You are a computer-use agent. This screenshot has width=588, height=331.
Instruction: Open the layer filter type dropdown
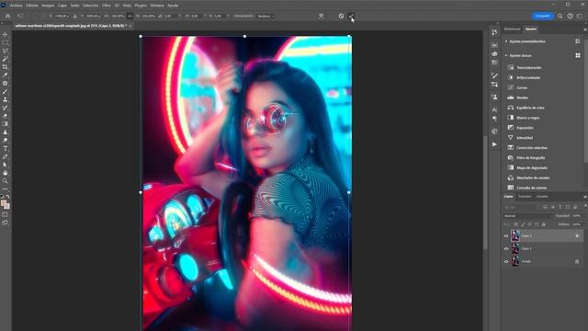(519, 207)
